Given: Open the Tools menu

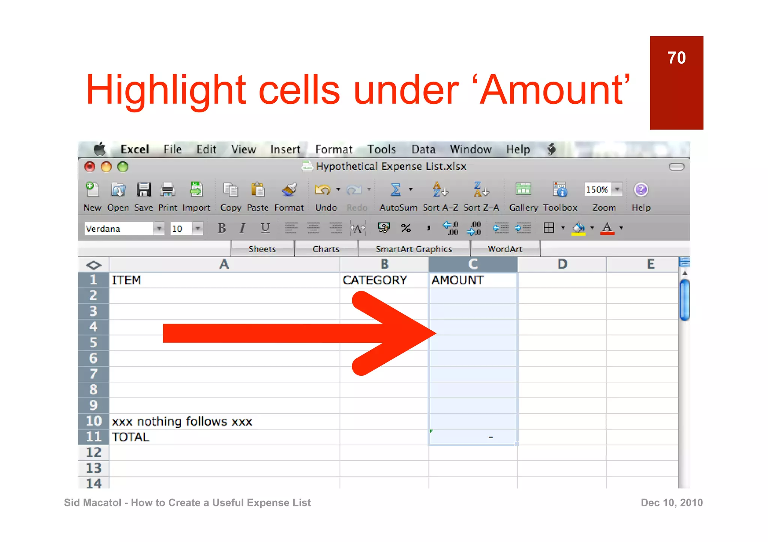Looking at the screenshot, I should pyautogui.click(x=381, y=149).
